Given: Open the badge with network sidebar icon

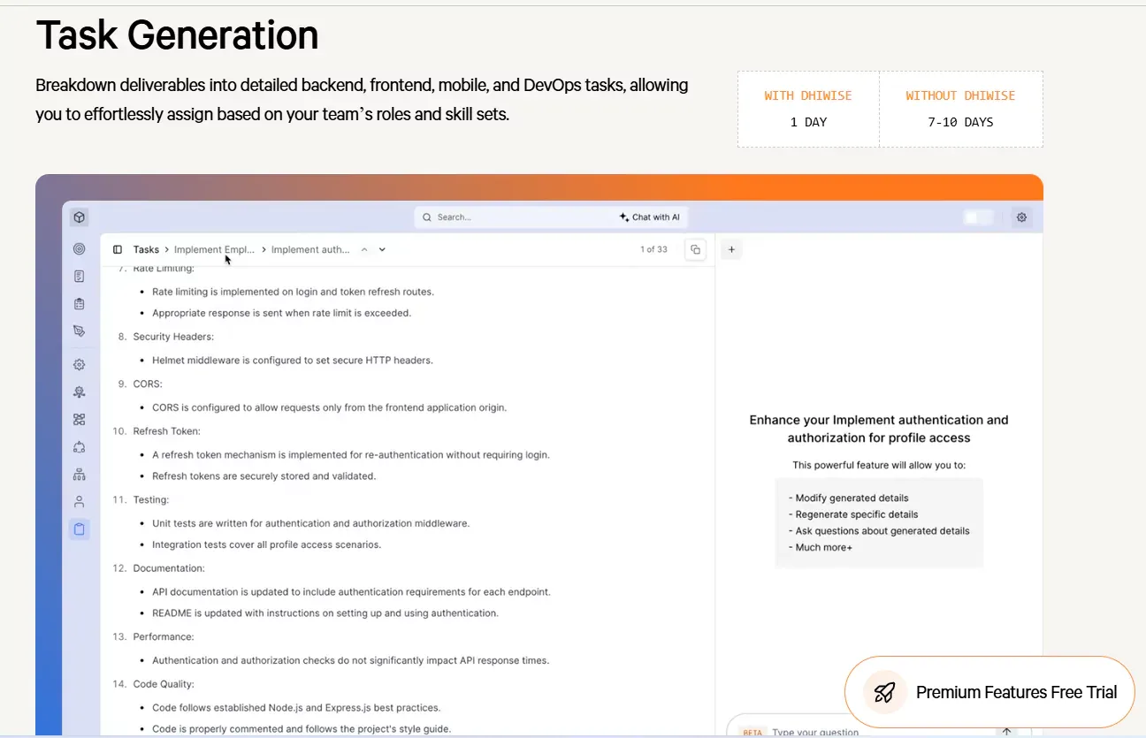Looking at the screenshot, I should (80, 392).
